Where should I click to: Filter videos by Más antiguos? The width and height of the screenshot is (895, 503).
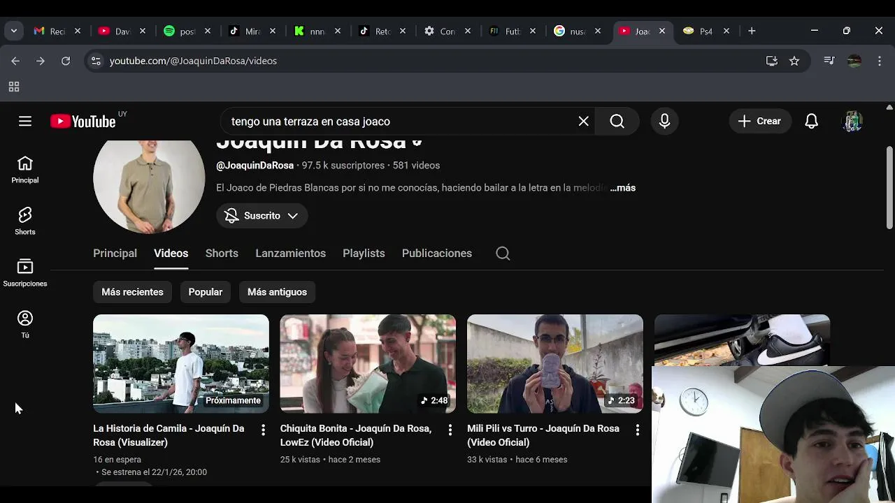277,292
